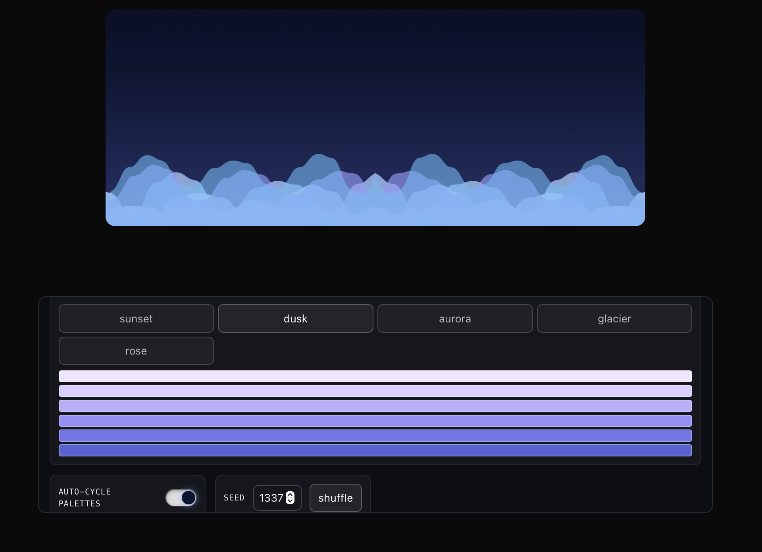This screenshot has width=762, height=552.
Task: Activate the rose palette button
Action: [x=136, y=351]
